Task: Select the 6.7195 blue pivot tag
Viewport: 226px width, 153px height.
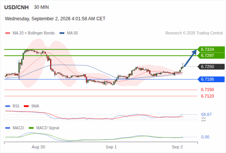Action: coord(211,79)
